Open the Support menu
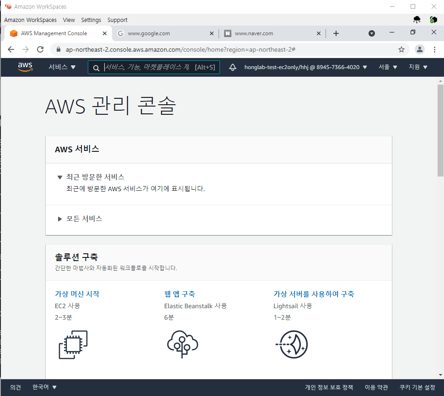The width and height of the screenshot is (444, 396). 117,20
